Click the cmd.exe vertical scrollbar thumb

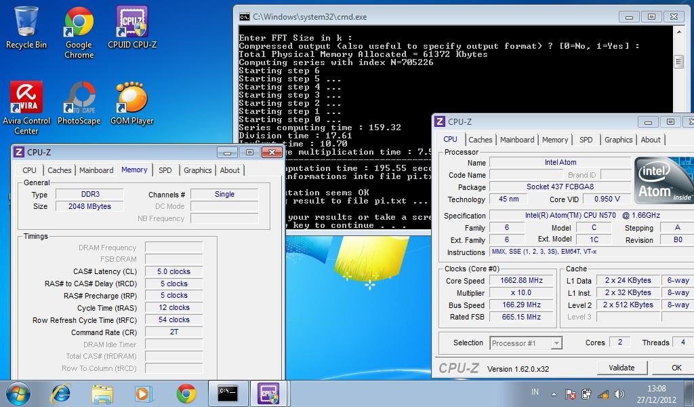(x=678, y=62)
